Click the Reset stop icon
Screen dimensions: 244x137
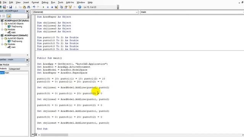[52, 7]
